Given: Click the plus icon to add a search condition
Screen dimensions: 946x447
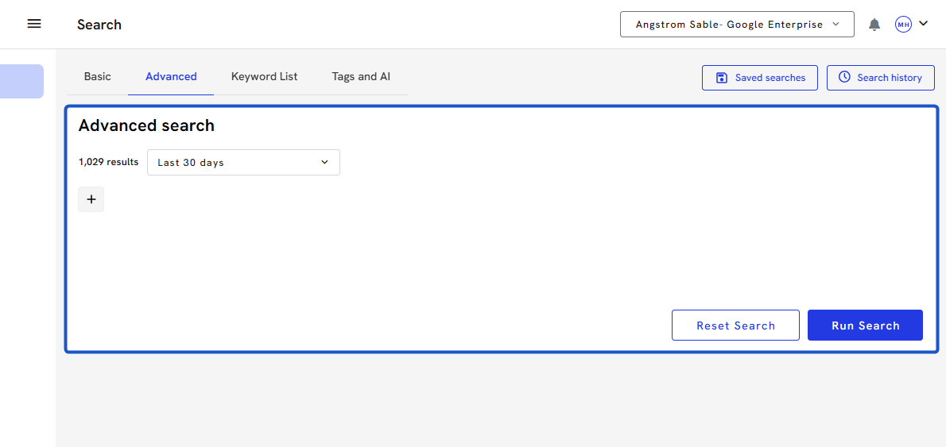Looking at the screenshot, I should pos(91,199).
